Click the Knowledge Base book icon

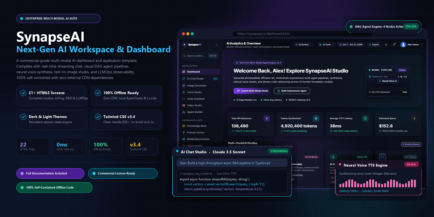click(x=184, y=126)
